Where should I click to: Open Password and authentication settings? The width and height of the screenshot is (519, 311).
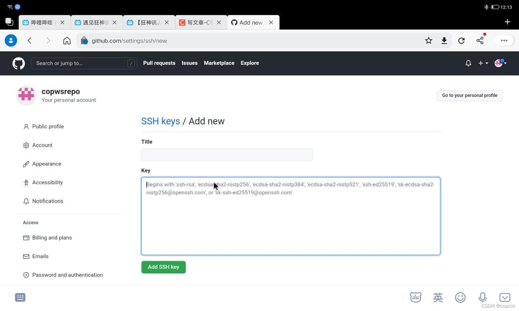point(67,275)
